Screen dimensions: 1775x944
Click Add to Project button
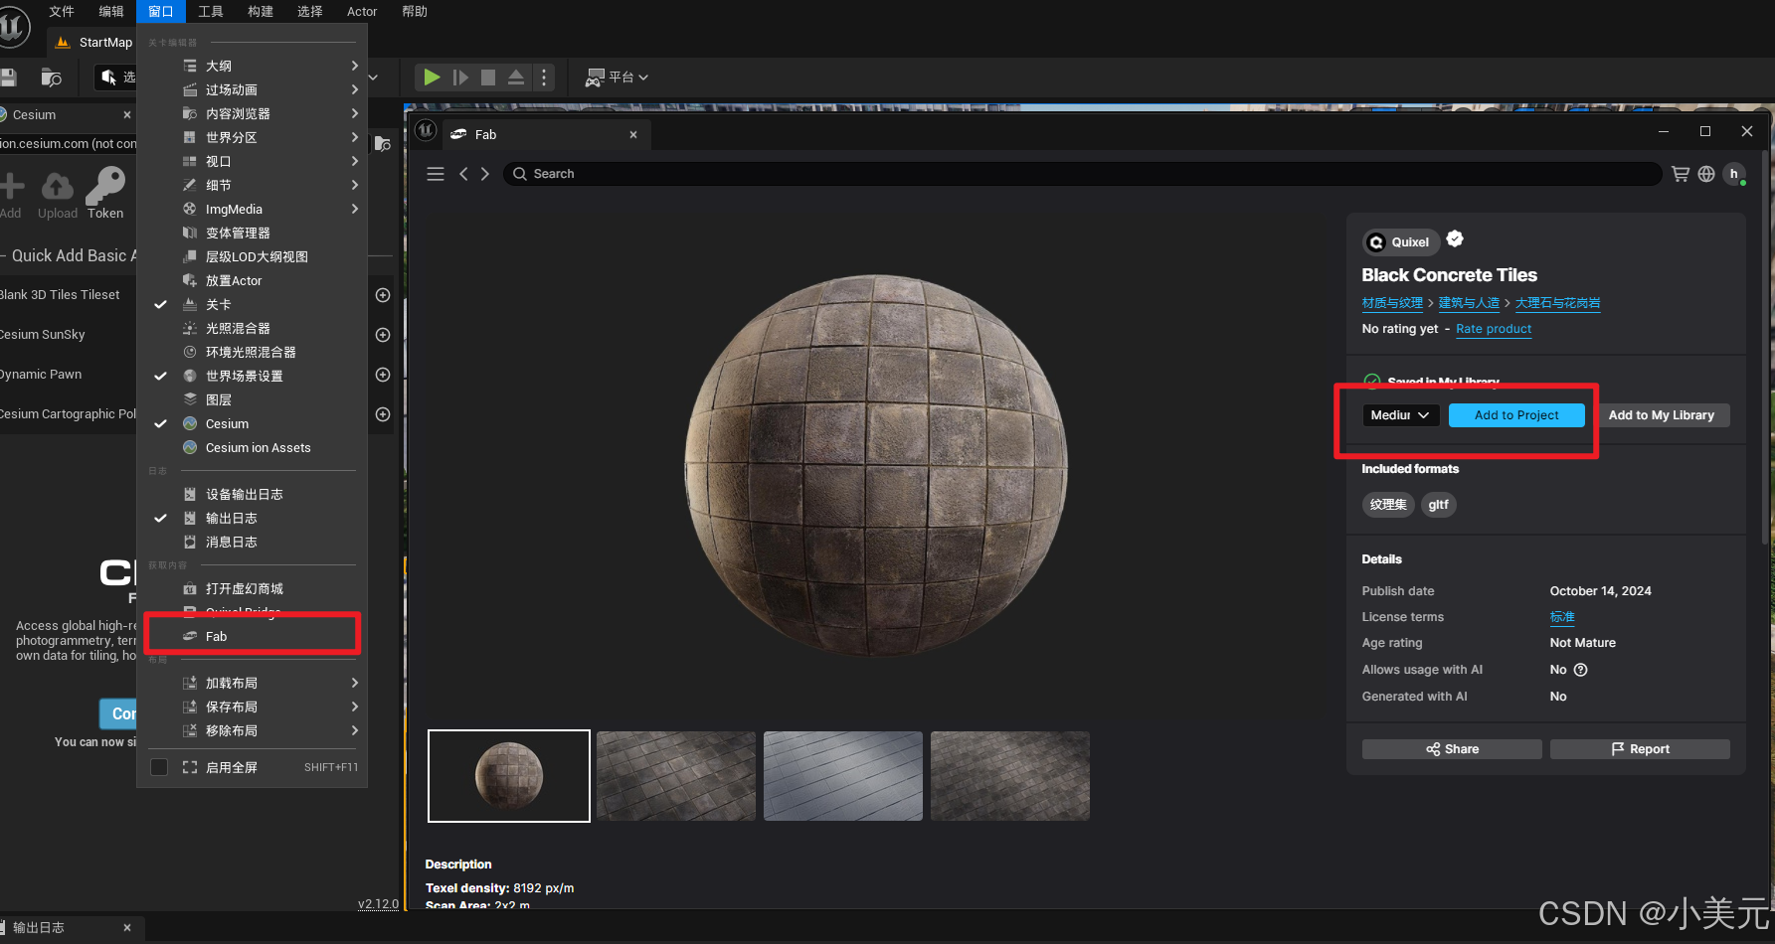1516,415
